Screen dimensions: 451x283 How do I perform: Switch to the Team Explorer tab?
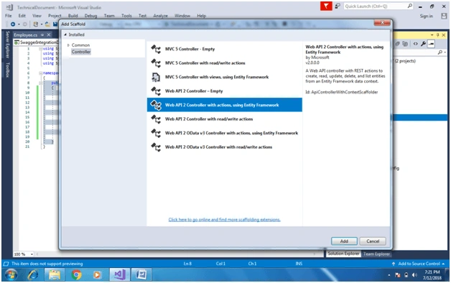[376, 254]
